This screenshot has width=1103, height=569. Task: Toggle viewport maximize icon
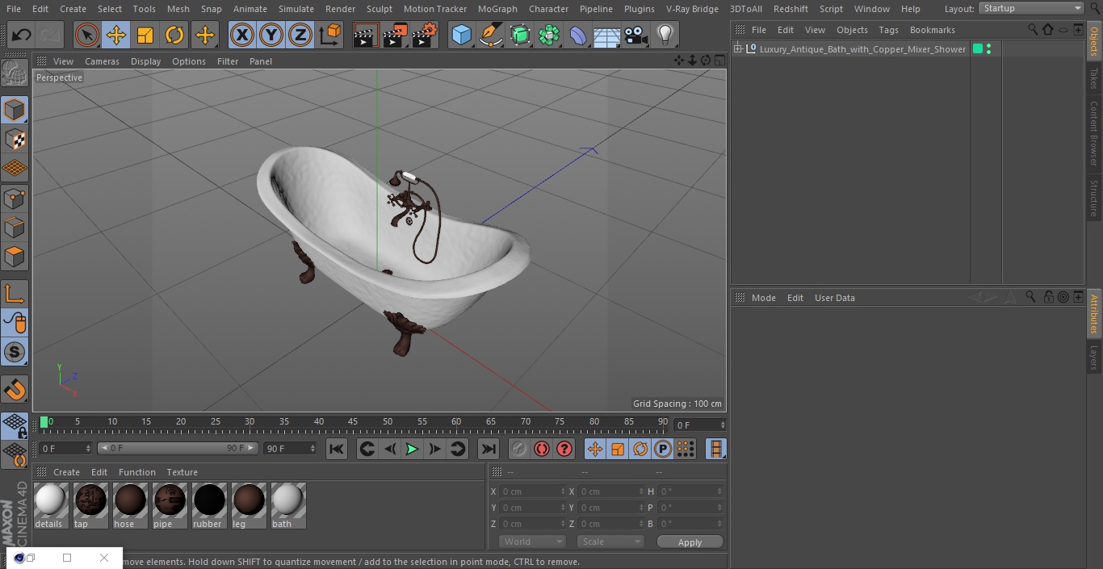(x=719, y=61)
